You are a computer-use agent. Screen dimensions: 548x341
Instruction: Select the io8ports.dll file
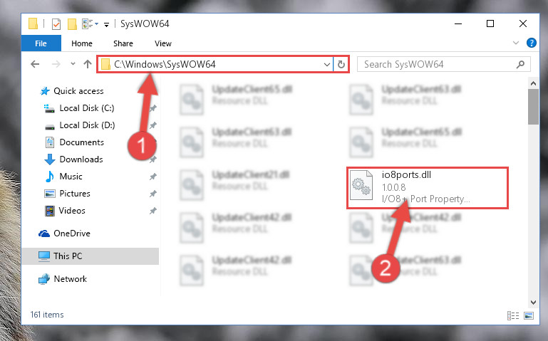click(x=428, y=188)
